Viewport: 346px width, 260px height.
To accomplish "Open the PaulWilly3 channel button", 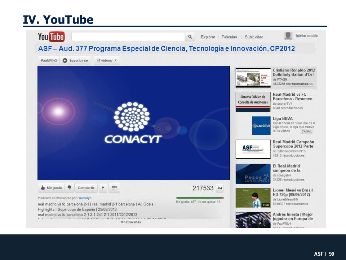I will point(49,60).
